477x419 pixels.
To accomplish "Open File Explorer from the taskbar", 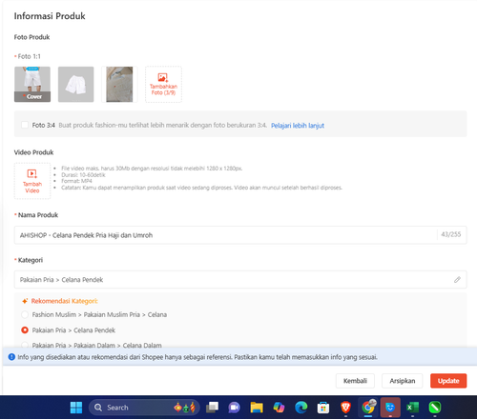I will pos(257,408).
